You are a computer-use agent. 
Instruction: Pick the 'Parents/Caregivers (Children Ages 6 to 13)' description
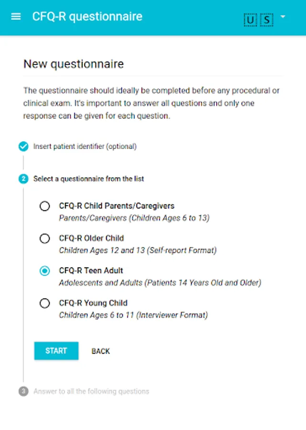pyautogui.click(x=134, y=218)
